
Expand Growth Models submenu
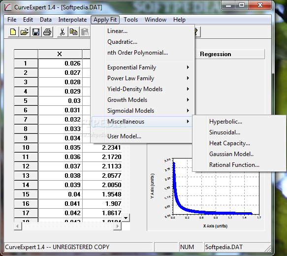point(142,100)
